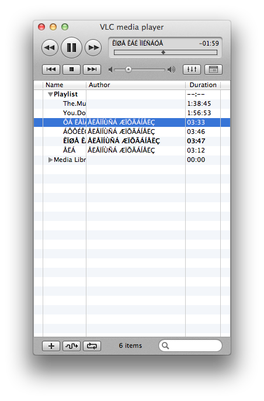The width and height of the screenshot is (264, 401).
Task: Mute audio via small speaker icon
Action: (x=110, y=70)
